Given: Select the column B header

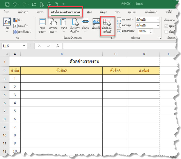Looking at the screenshot, I should (62, 54).
